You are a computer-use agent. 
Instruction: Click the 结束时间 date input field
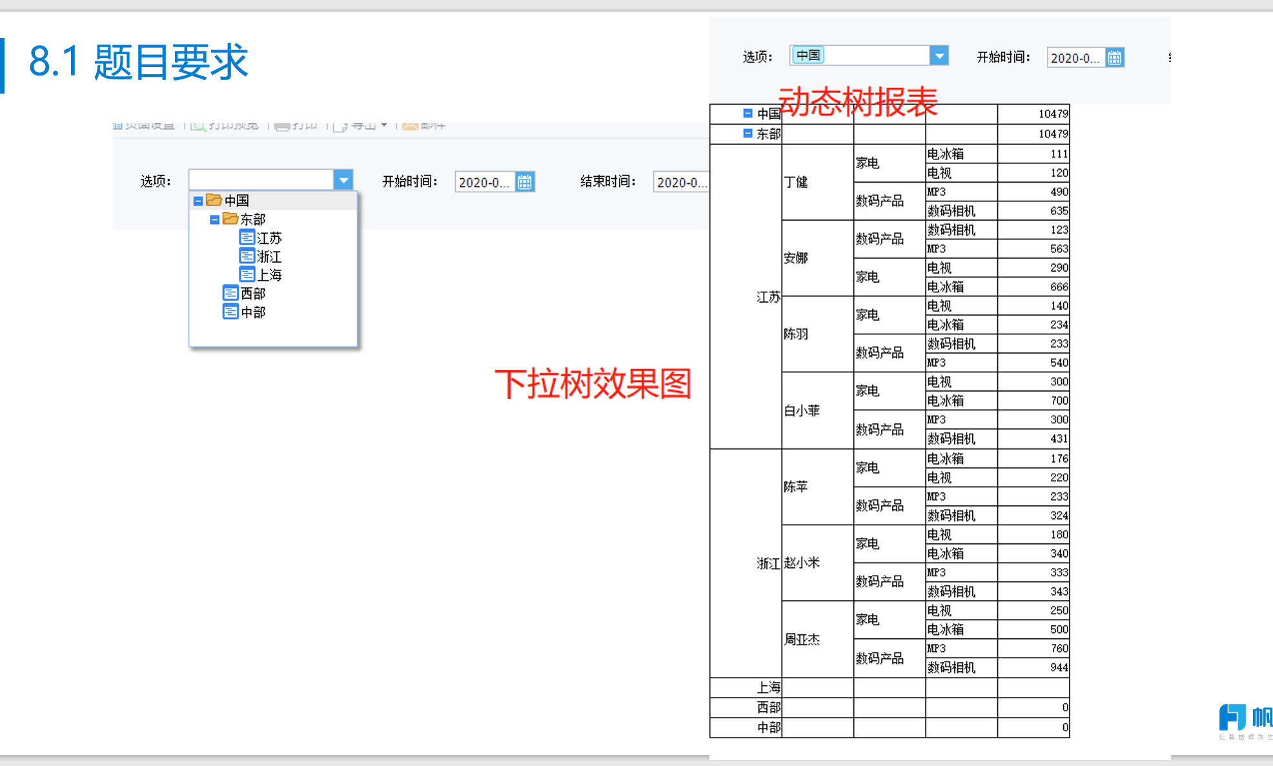(x=681, y=183)
